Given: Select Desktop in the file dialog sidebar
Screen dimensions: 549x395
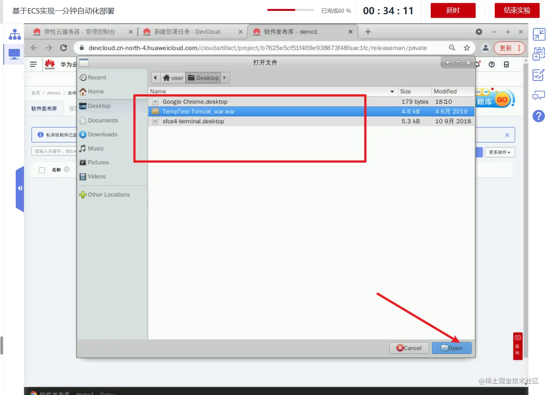Looking at the screenshot, I should [112, 106].
